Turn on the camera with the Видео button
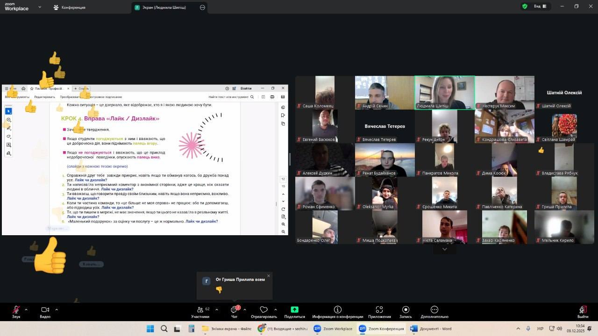Viewport: 598px width, 336px height. point(45,312)
